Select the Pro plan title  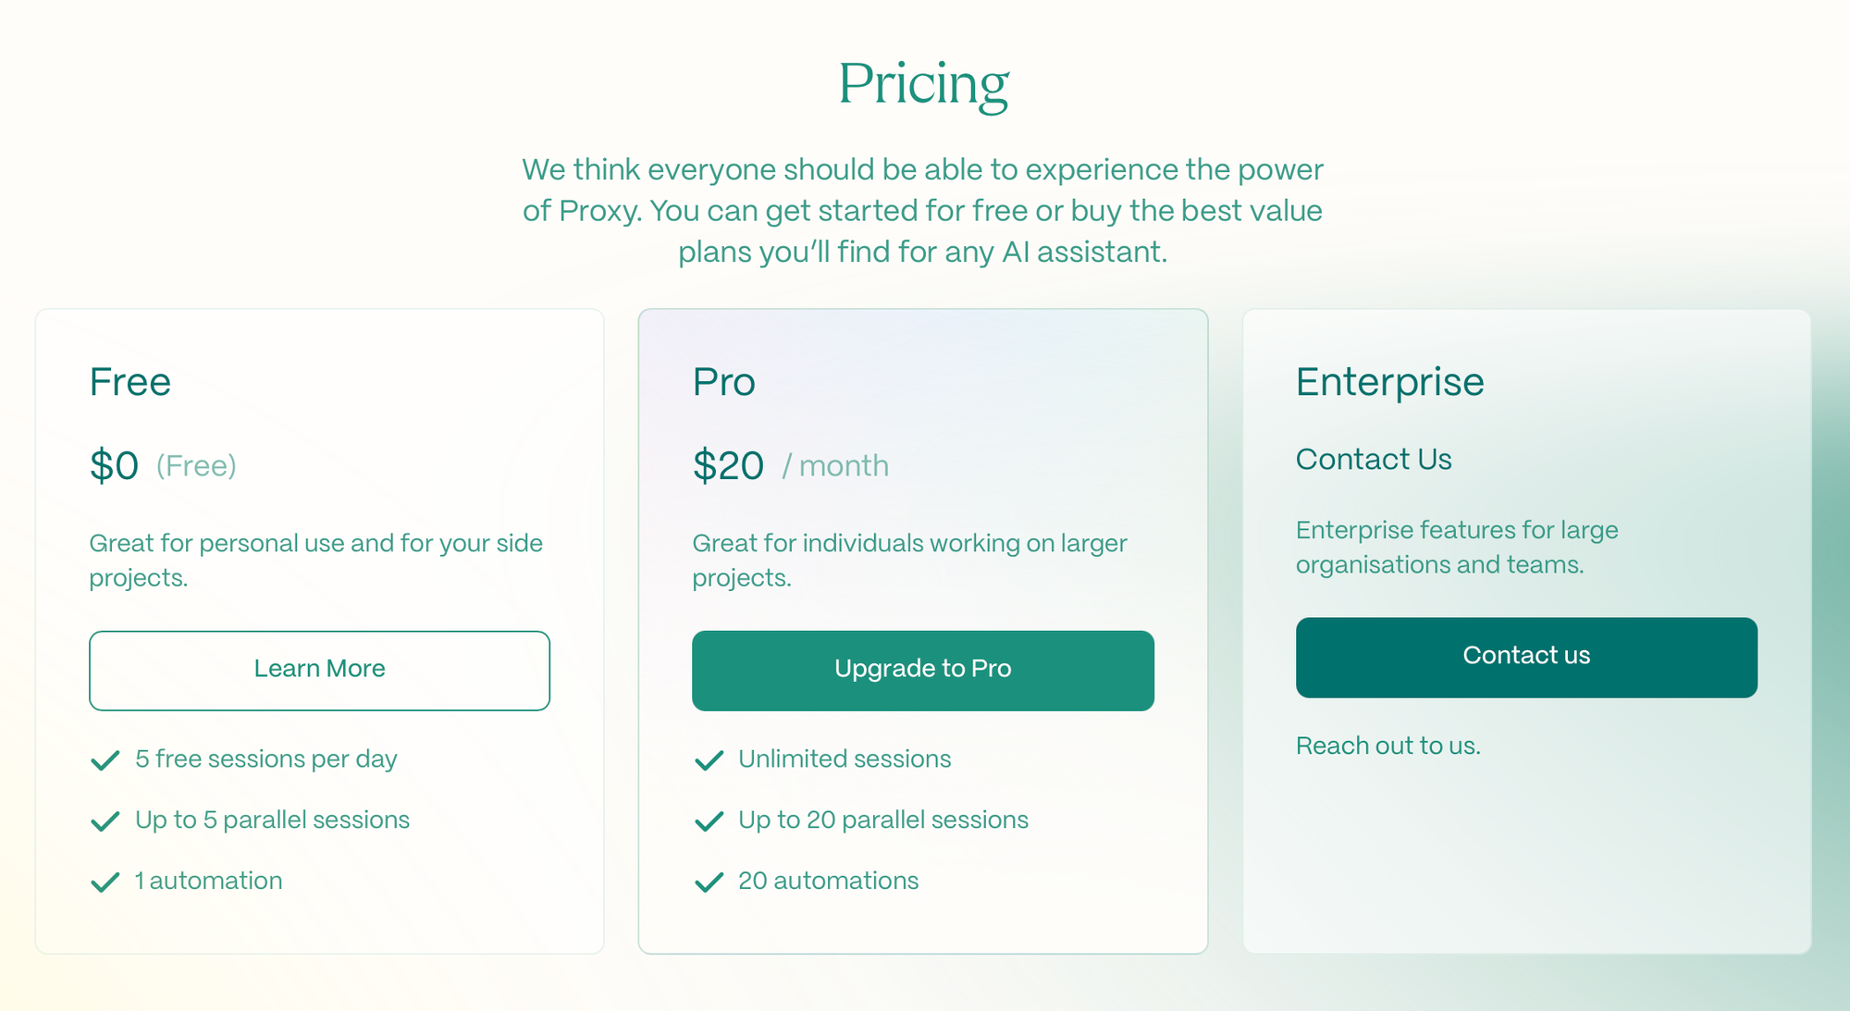[x=723, y=382]
